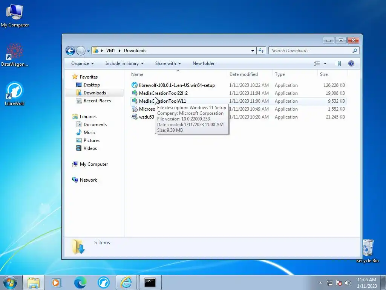
Task: Open Windows Media Player from taskbar
Action: (57, 282)
